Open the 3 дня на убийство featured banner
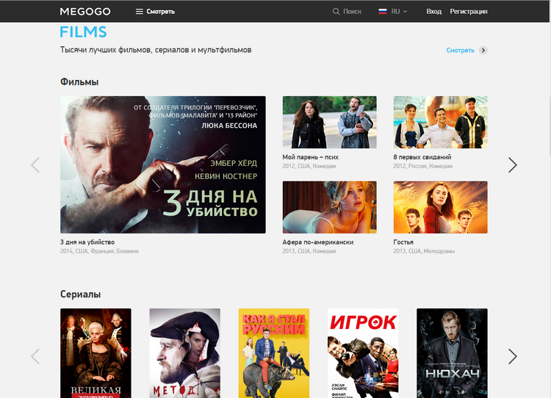The image size is (551, 398). tap(163, 164)
